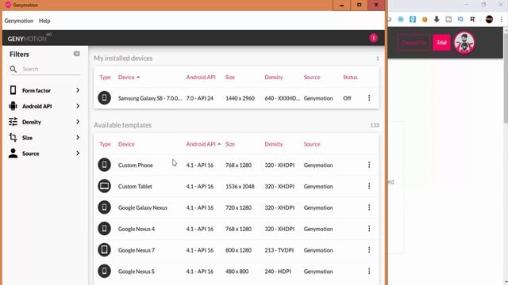The width and height of the screenshot is (508, 285).
Task: Select the Google Nexus 7 template name
Action: [x=137, y=250]
